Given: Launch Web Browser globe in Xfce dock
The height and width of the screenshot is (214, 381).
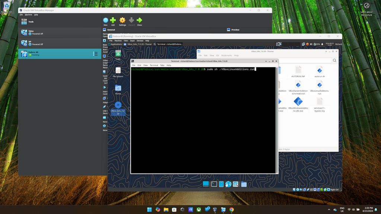Looking at the screenshot, I should (228, 184).
